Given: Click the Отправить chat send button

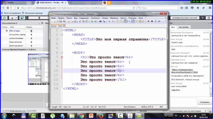Looking at the screenshot, I should click(205, 102).
